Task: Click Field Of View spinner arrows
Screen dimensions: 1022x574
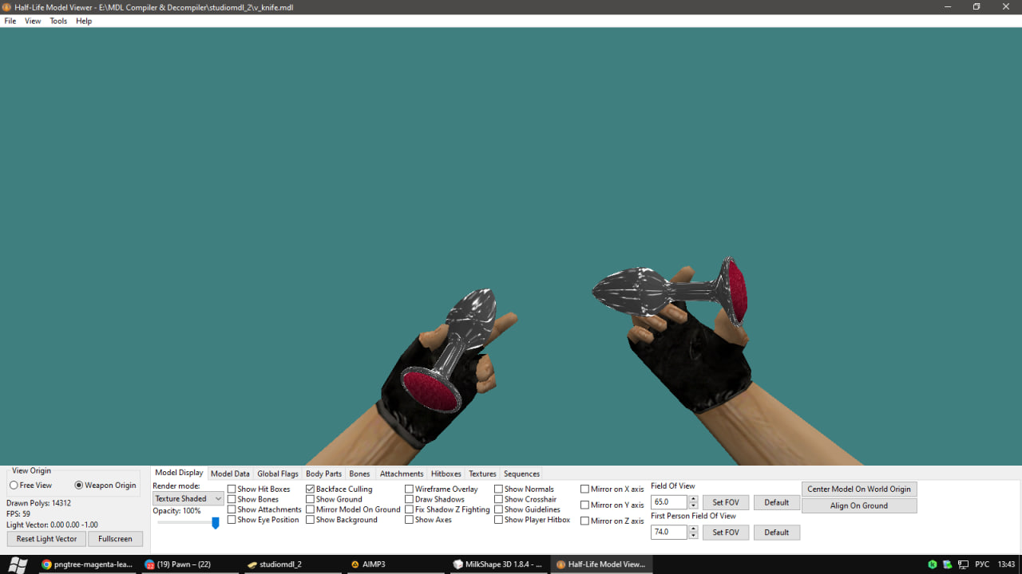Action: 693,502
